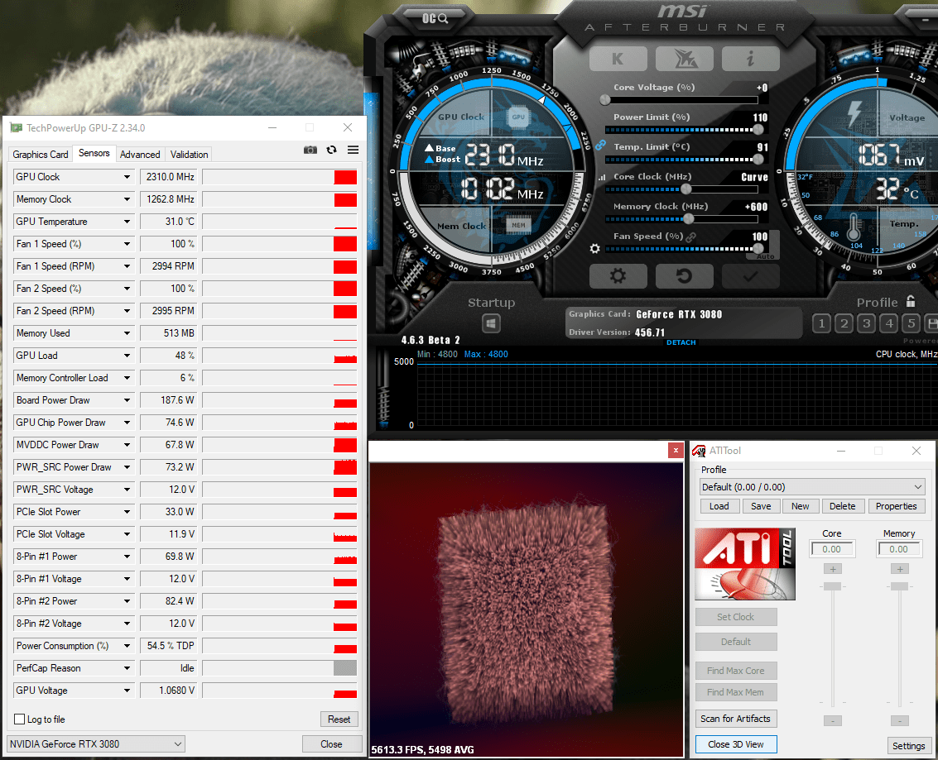Select the Sensors tab in GPU-Z
The image size is (938, 760).
click(94, 153)
